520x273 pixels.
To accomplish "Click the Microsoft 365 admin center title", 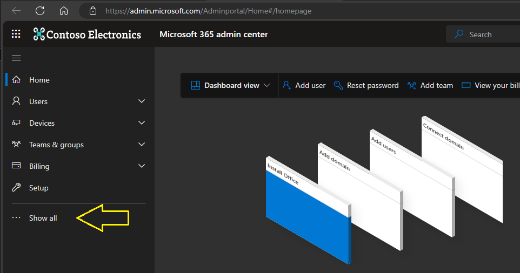I will click(x=214, y=35).
